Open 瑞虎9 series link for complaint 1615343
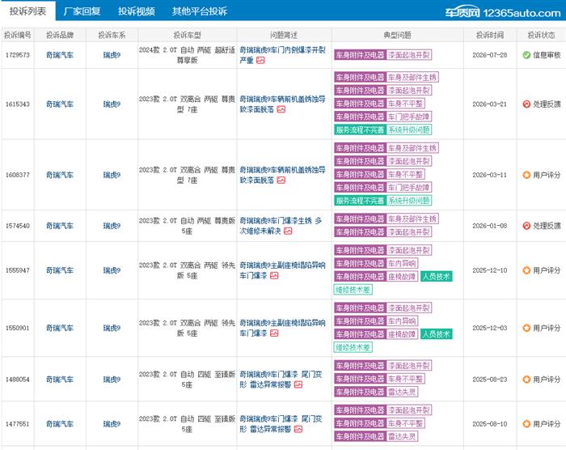Image resolution: width=566 pixels, height=450 pixels. [112, 104]
